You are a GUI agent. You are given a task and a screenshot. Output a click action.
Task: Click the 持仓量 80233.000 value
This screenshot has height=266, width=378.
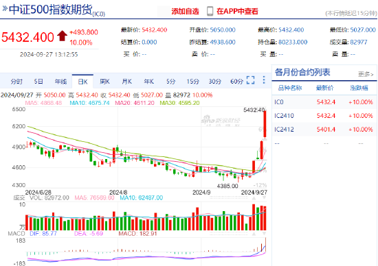(x=293, y=42)
